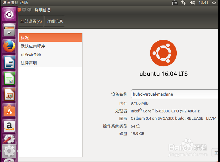220x162 pixels.
Task: Open the 帮助 menu
Action: [24, 2]
